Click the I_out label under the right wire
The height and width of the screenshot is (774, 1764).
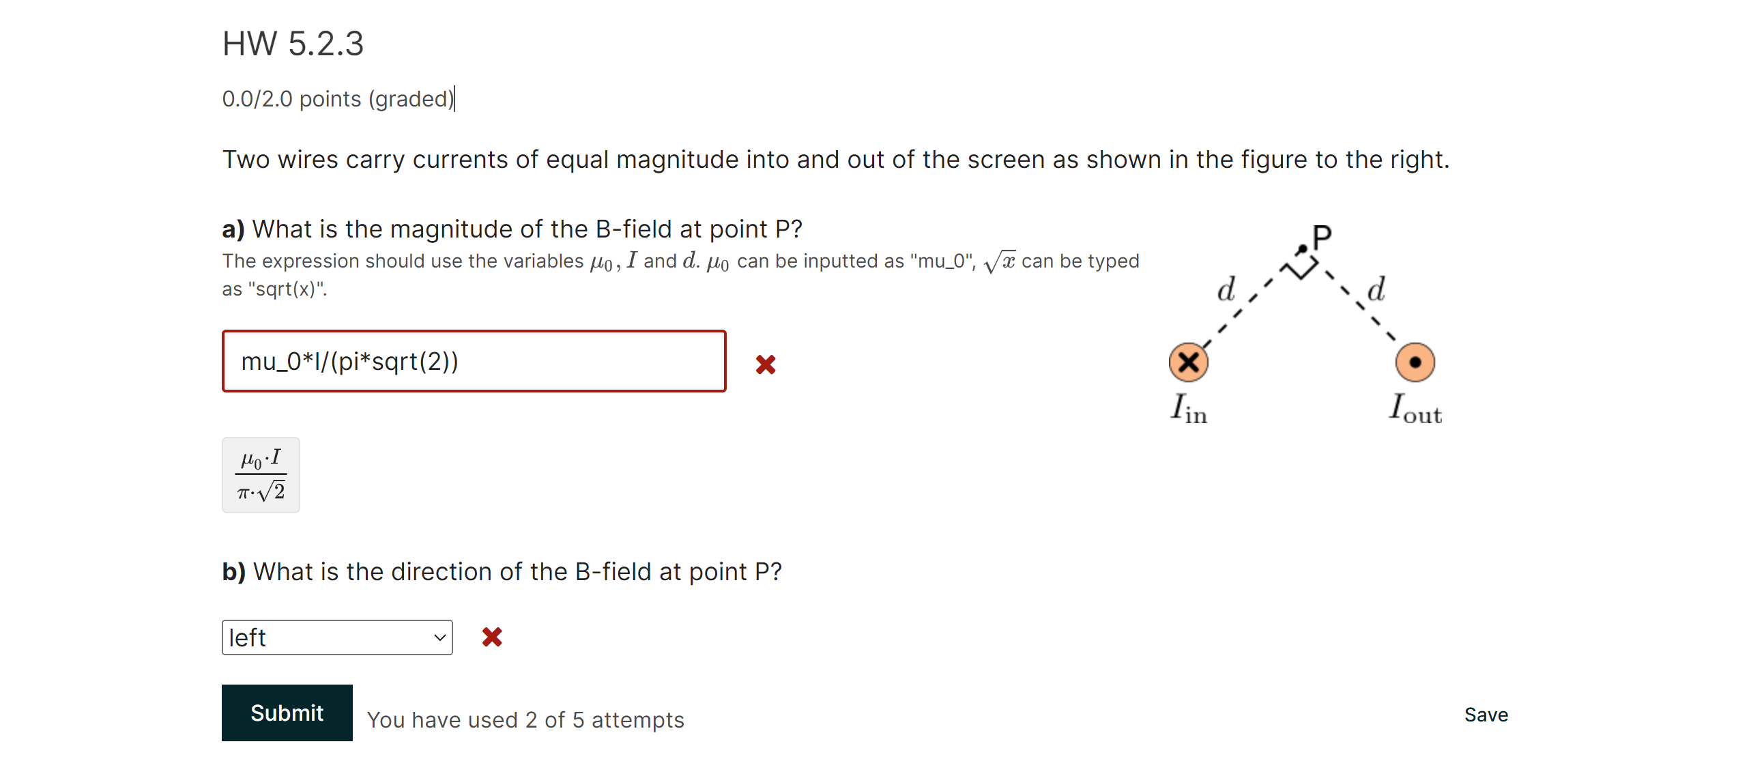pyautogui.click(x=1414, y=409)
